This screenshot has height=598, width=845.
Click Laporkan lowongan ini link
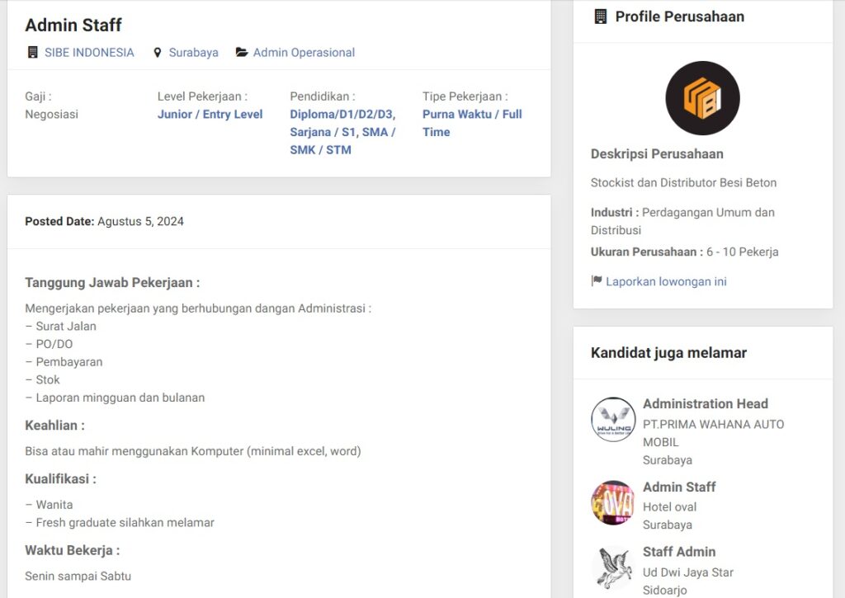[666, 281]
